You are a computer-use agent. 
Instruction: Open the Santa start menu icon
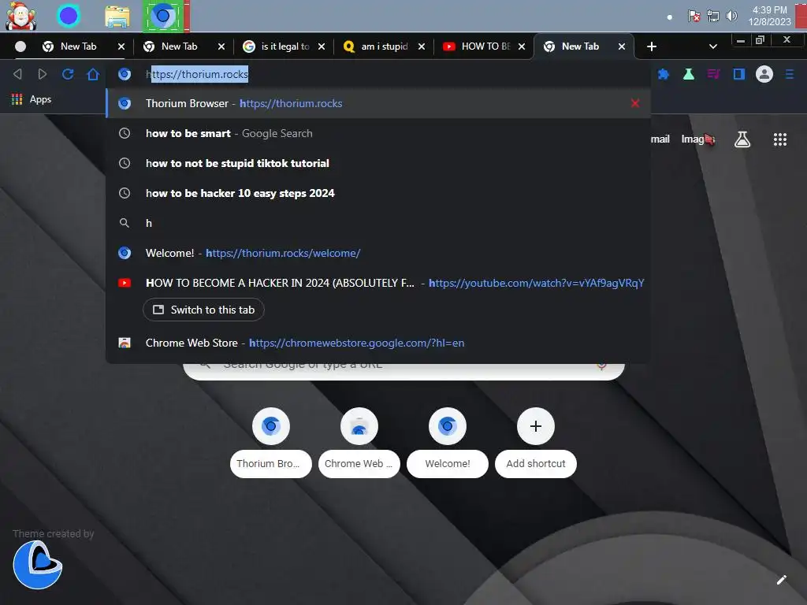[20, 16]
